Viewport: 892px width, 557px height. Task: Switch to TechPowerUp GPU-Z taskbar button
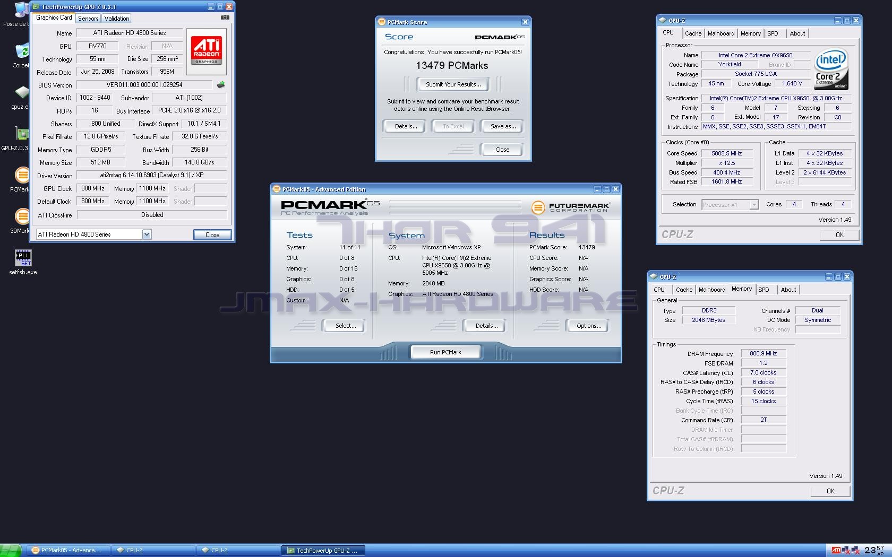tap(323, 550)
